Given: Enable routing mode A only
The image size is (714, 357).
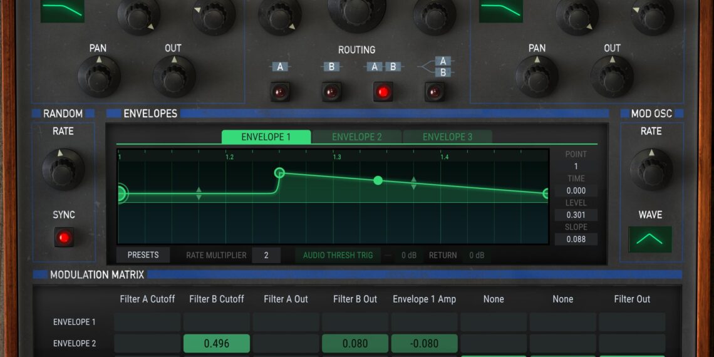Looking at the screenshot, I should (280, 91).
